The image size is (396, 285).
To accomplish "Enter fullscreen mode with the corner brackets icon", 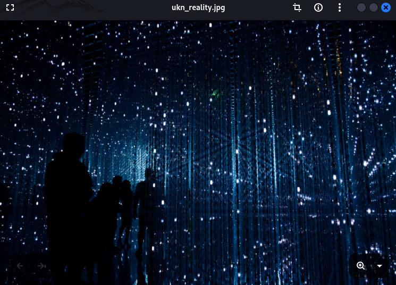I will coord(10,7).
